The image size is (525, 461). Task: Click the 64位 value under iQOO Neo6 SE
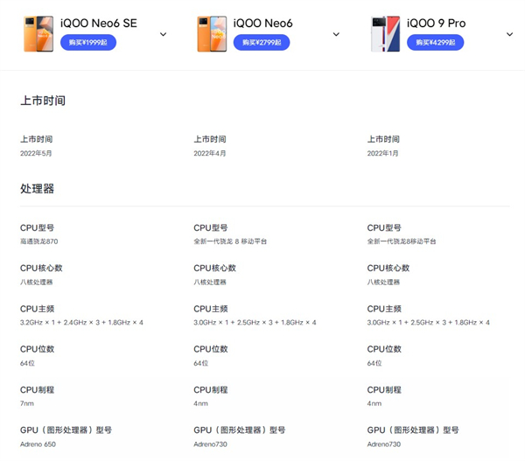click(x=27, y=363)
